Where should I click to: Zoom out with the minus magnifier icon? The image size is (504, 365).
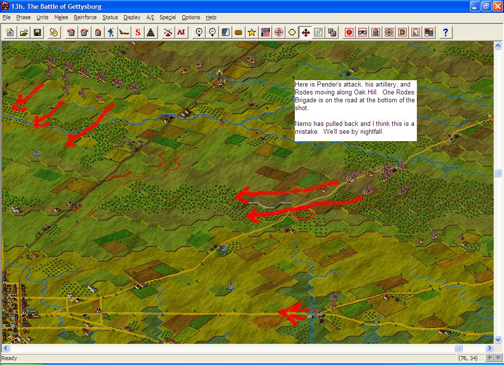[212, 32]
